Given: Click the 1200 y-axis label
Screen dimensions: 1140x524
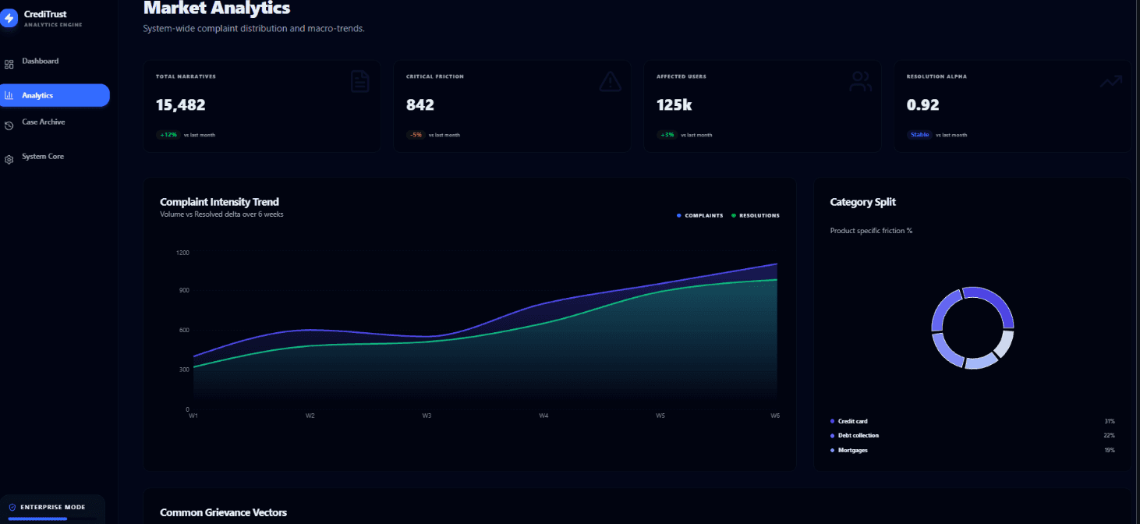Looking at the screenshot, I should 183,253.
